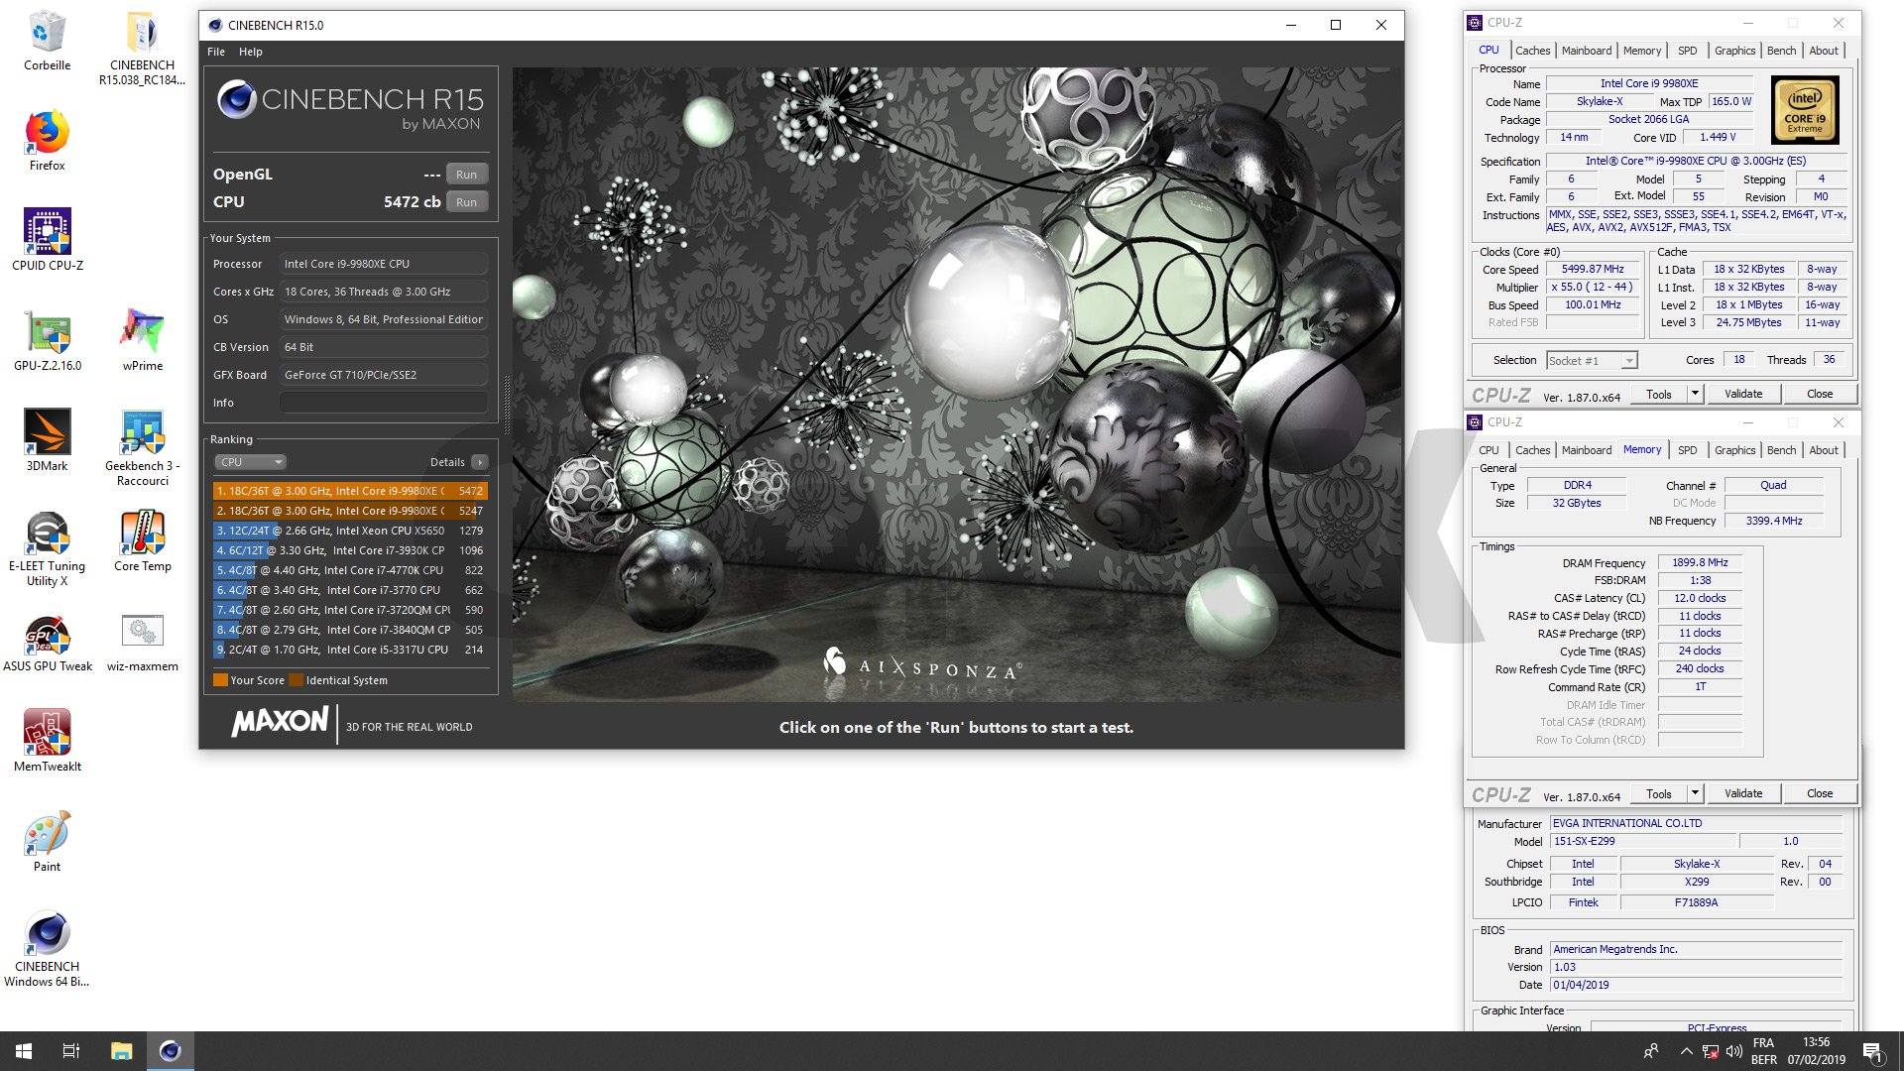This screenshot has width=1904, height=1071.
Task: Click the Info input field in Cinebench
Action: 383,403
